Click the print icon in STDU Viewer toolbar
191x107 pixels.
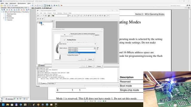5,5
